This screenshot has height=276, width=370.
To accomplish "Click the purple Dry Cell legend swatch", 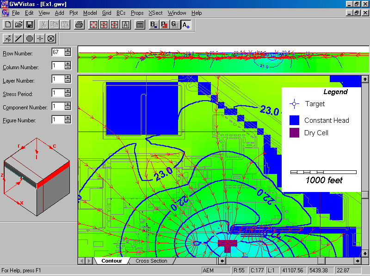I will 294,132.
